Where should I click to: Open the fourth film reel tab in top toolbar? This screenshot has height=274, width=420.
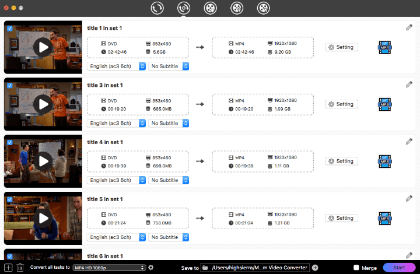click(237, 8)
